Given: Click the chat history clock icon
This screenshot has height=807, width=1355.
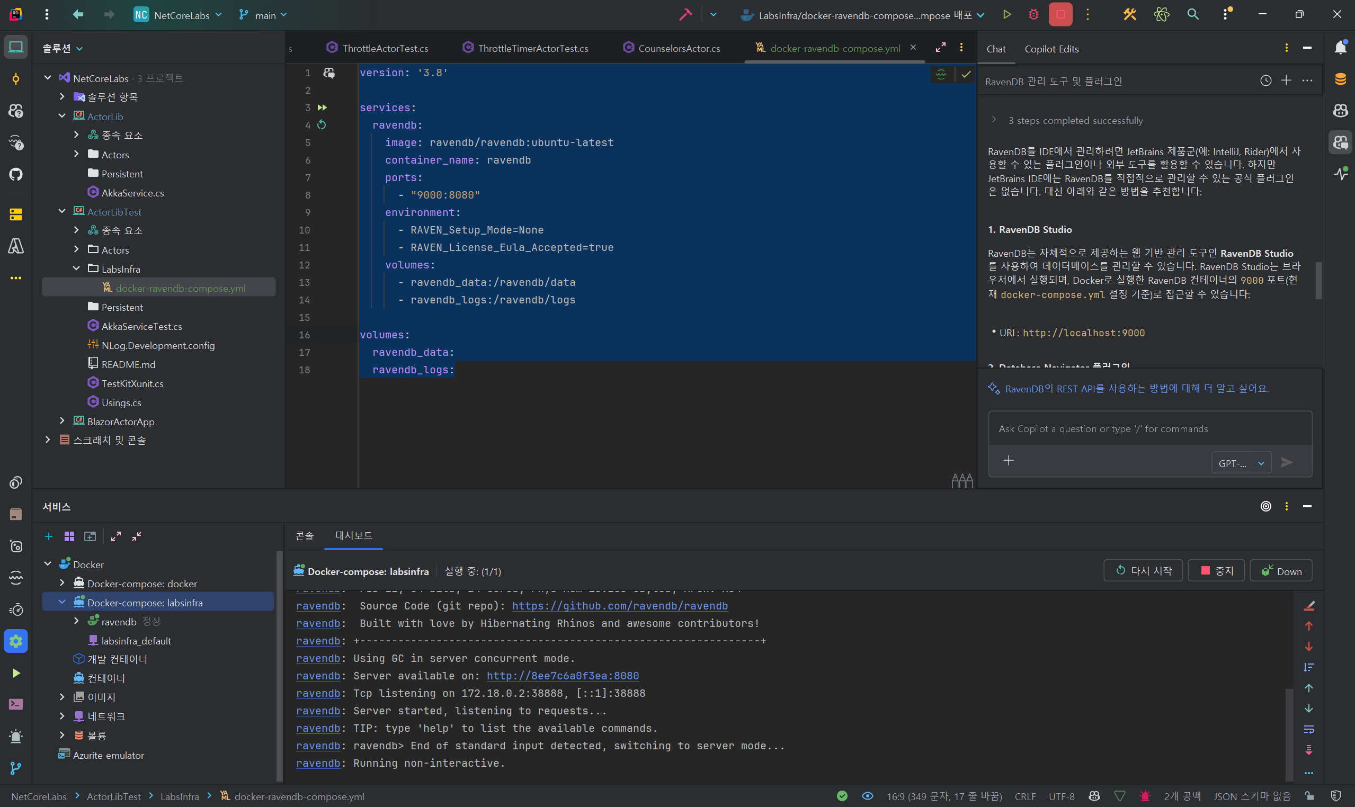Looking at the screenshot, I should [x=1265, y=80].
